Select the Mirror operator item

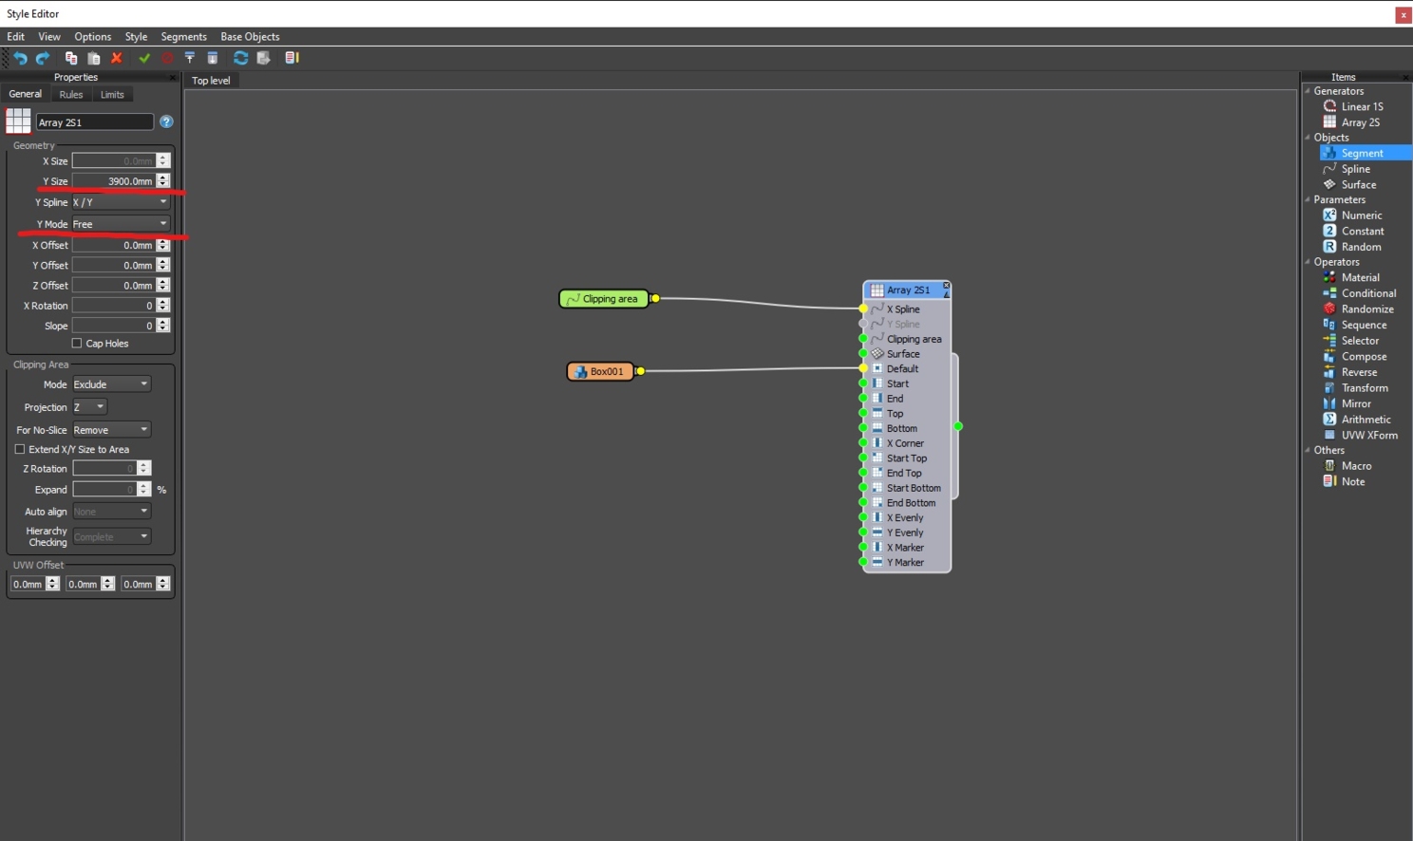click(1356, 403)
